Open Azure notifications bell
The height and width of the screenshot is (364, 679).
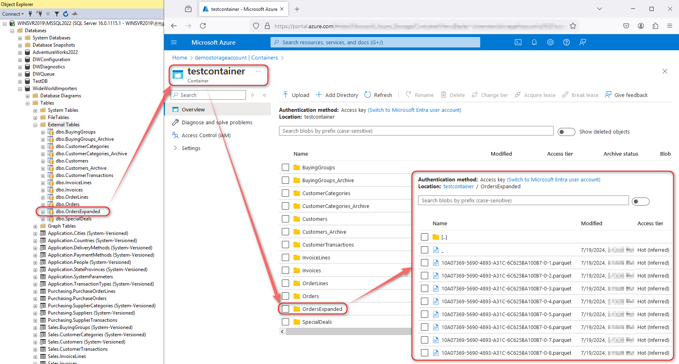pyautogui.click(x=534, y=42)
